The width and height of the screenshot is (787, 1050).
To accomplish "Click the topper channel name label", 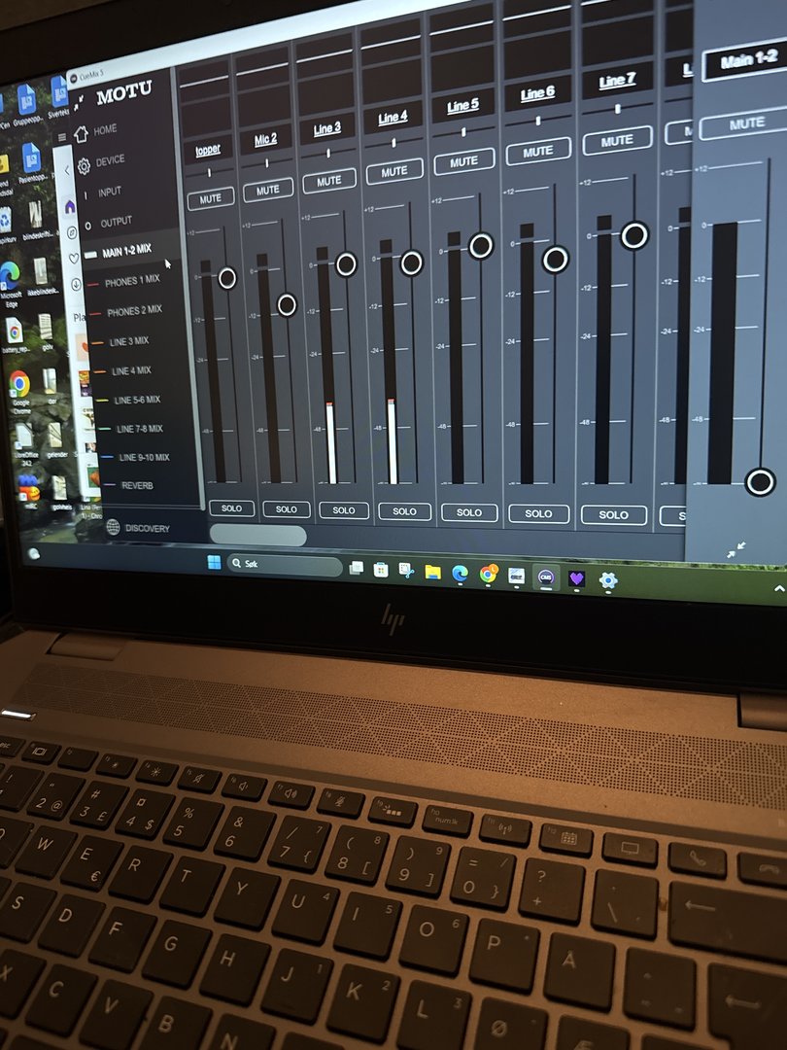I will [208, 150].
